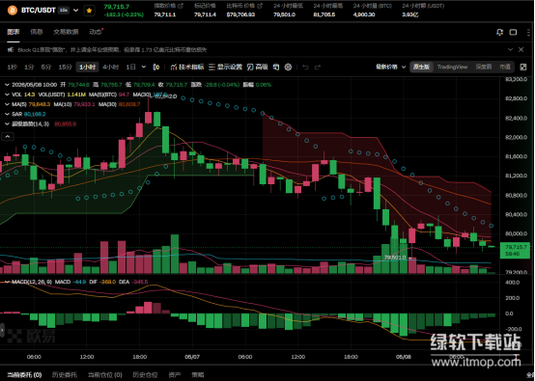Open the 资产 assets tab
This screenshot has height=381, width=535.
click(x=175, y=375)
